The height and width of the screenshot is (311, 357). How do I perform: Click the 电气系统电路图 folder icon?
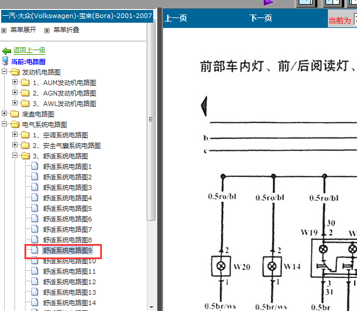coord(15,125)
